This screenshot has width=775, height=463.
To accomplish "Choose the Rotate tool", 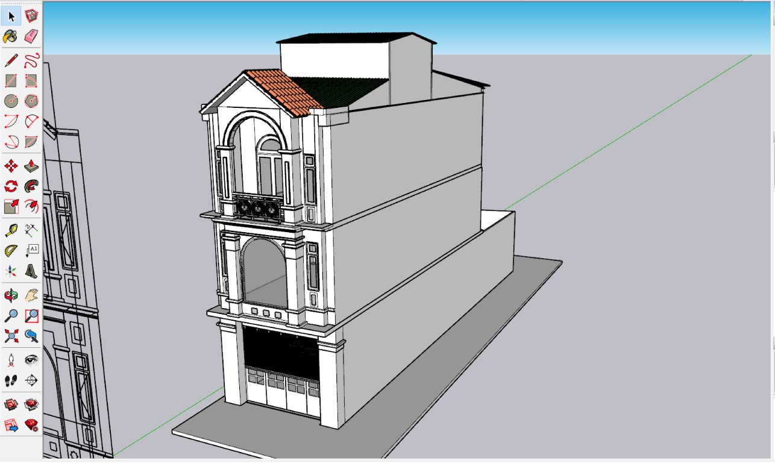I will [11, 186].
